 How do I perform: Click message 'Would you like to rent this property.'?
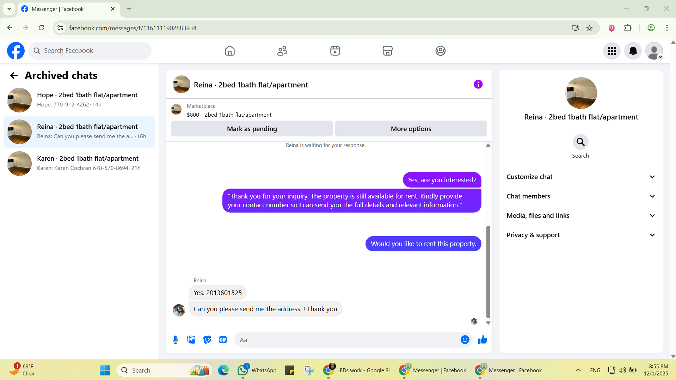[423, 244]
